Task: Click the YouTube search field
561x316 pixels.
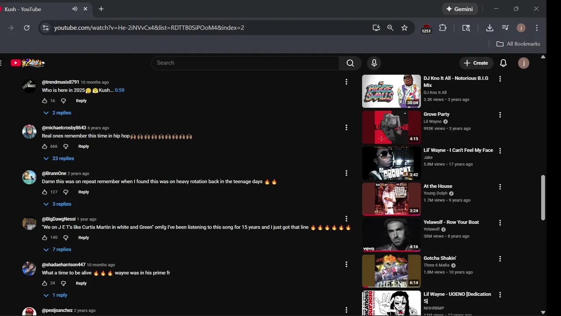Action: (245, 63)
